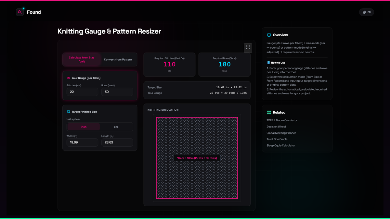Toggle fullscreen view of the calculator
This screenshot has height=219, width=390.
click(x=248, y=48)
